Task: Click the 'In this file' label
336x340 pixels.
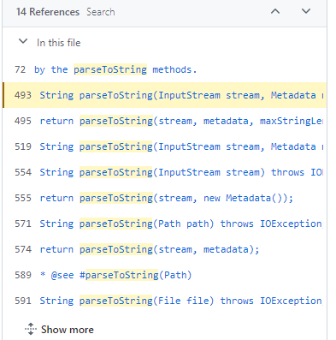Action: [59, 43]
